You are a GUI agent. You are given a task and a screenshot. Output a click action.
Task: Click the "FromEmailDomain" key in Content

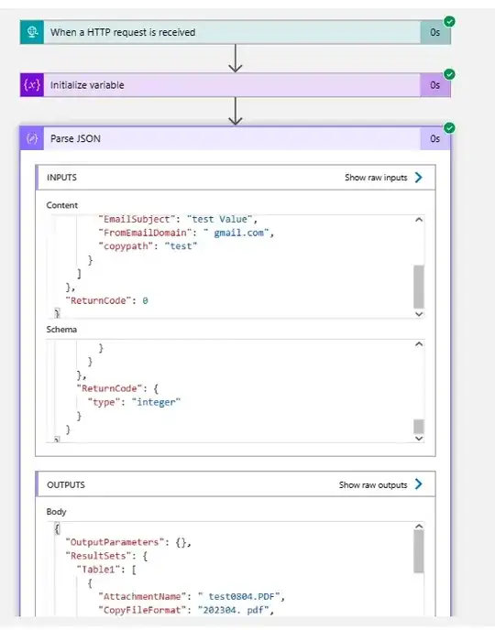tap(145, 233)
